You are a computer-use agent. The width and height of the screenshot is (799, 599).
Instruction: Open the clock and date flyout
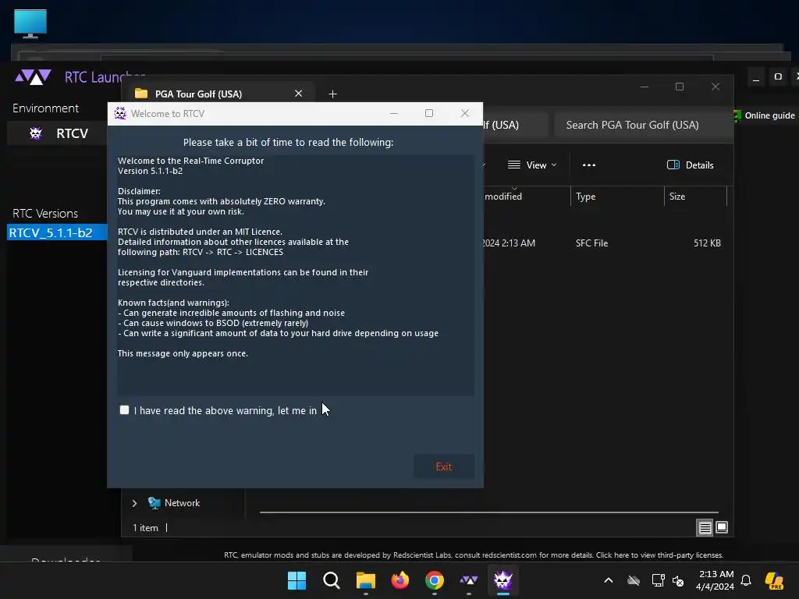pyautogui.click(x=715, y=580)
